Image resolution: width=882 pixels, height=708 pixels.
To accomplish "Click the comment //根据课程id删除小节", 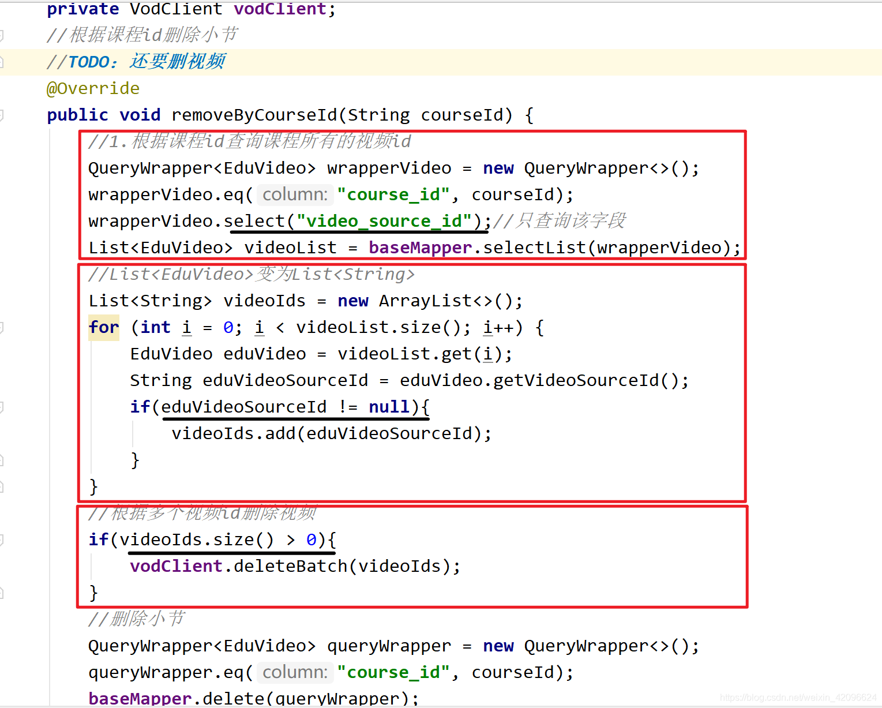I will coord(142,35).
